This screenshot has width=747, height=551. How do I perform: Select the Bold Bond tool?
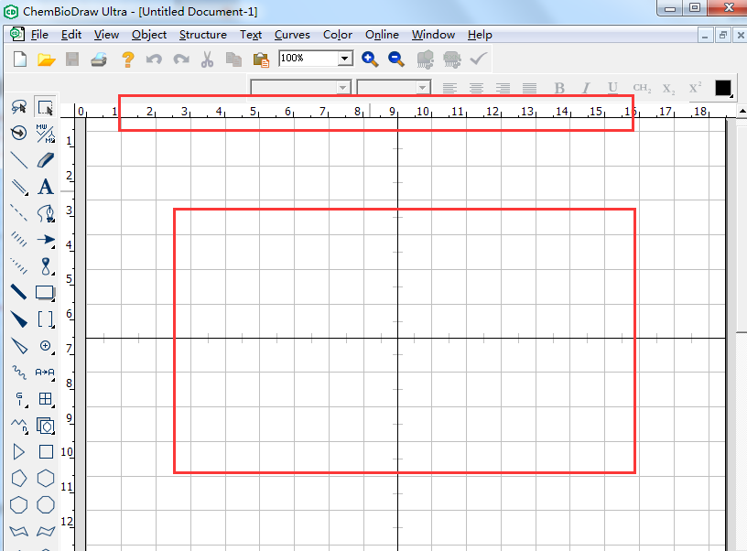(x=19, y=292)
